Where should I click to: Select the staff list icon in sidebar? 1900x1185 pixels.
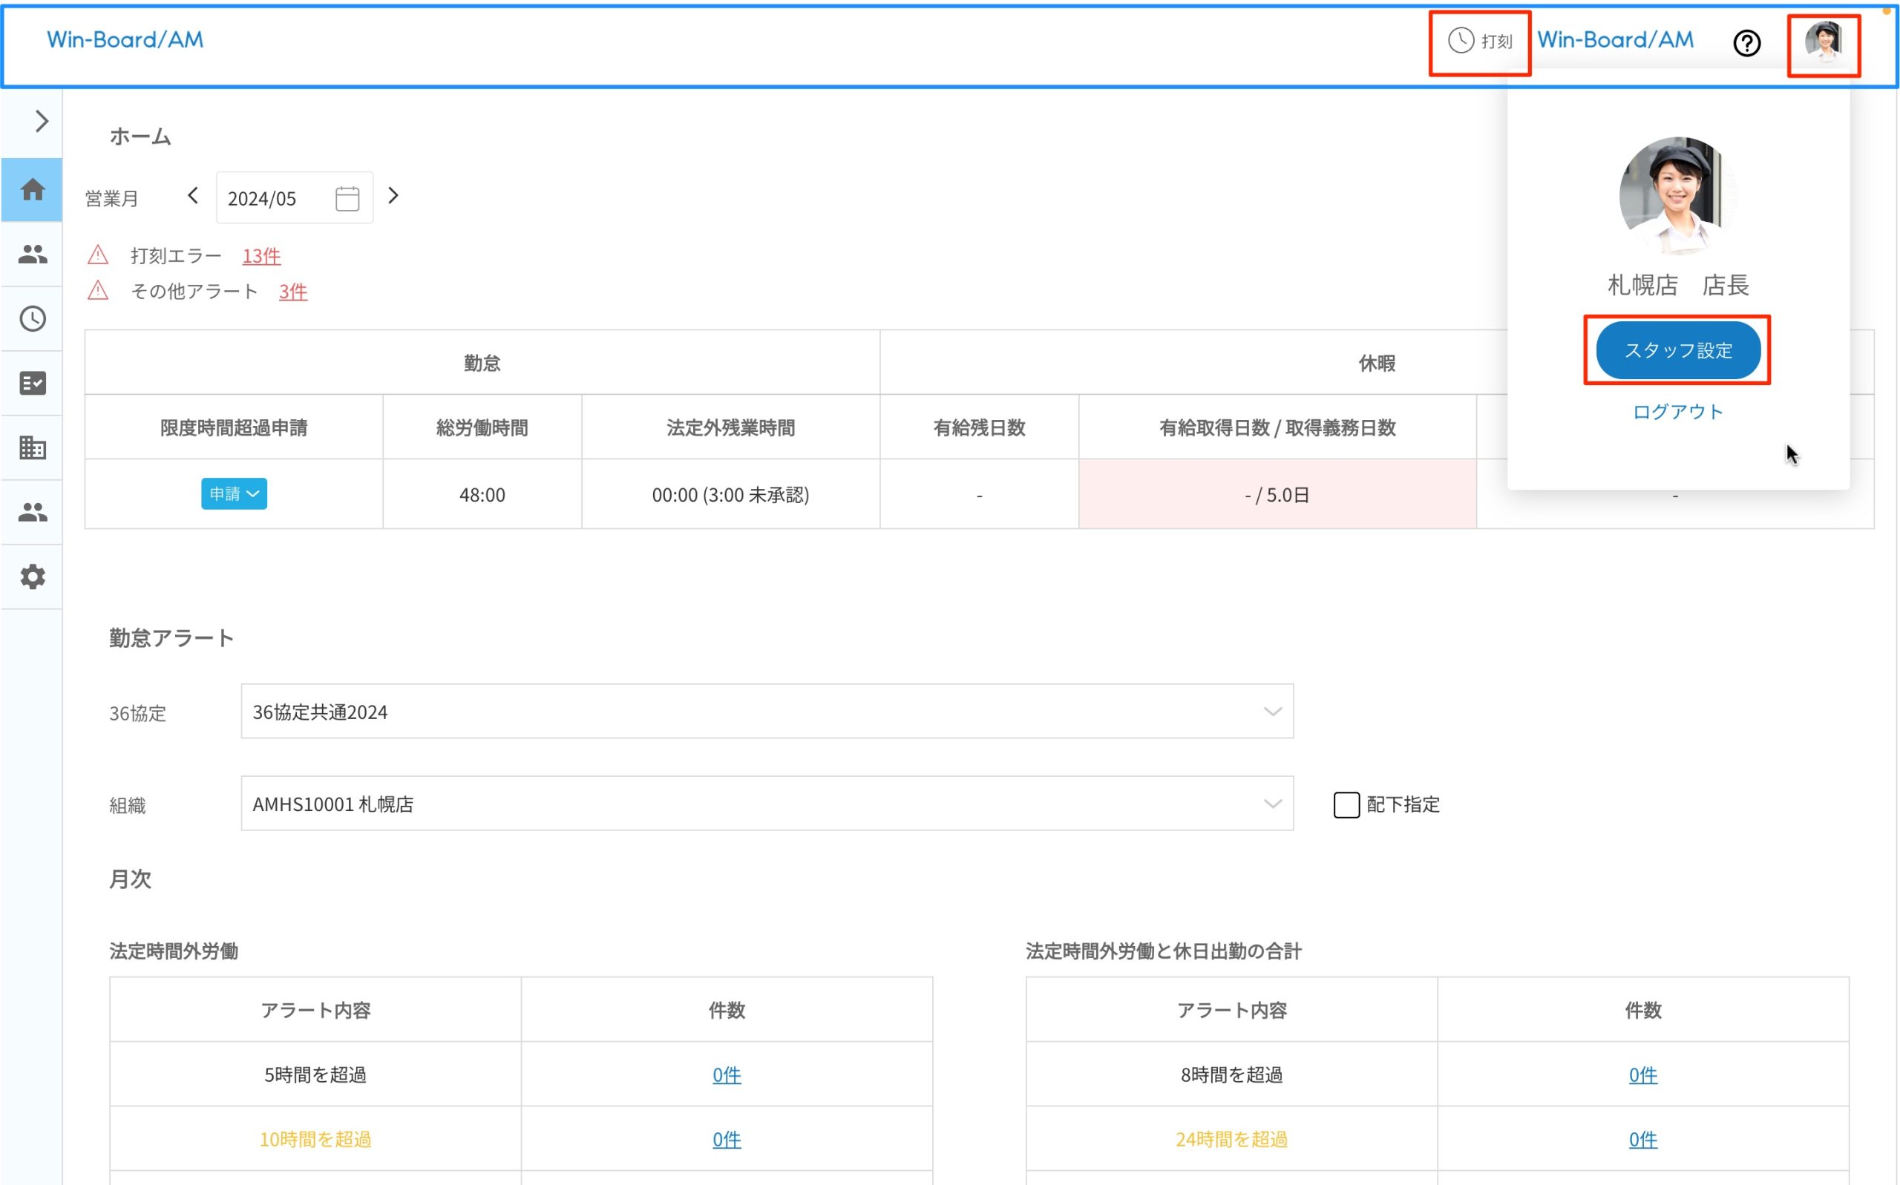(32, 254)
